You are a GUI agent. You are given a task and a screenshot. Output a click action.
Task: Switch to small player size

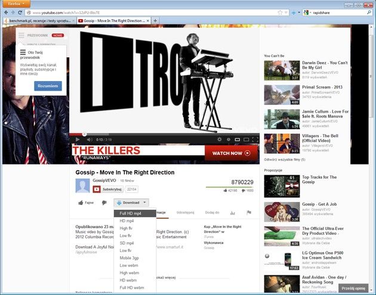click(237, 139)
